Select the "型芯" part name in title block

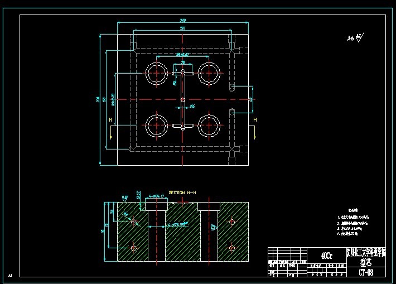[366, 263]
